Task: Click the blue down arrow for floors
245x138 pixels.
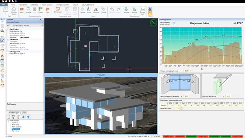Action: click(23, 117)
